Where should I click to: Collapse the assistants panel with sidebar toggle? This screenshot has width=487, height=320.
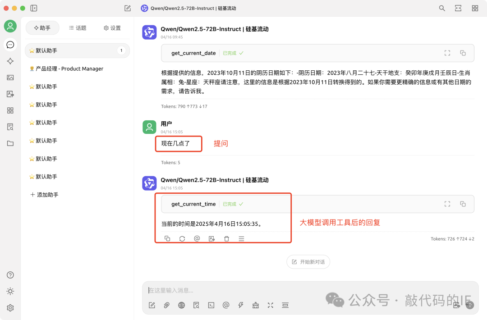click(x=34, y=8)
